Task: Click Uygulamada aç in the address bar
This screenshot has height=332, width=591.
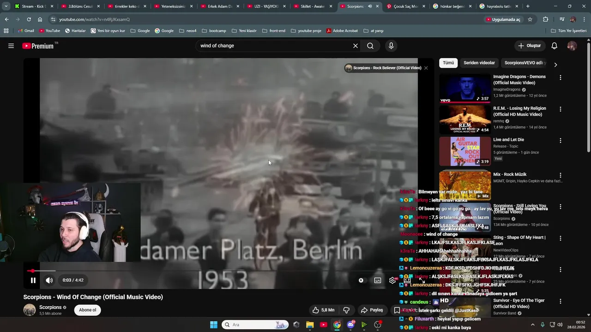Action: pyautogui.click(x=503, y=19)
